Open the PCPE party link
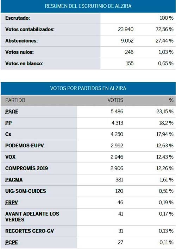176x249 pixels. pos(12,242)
